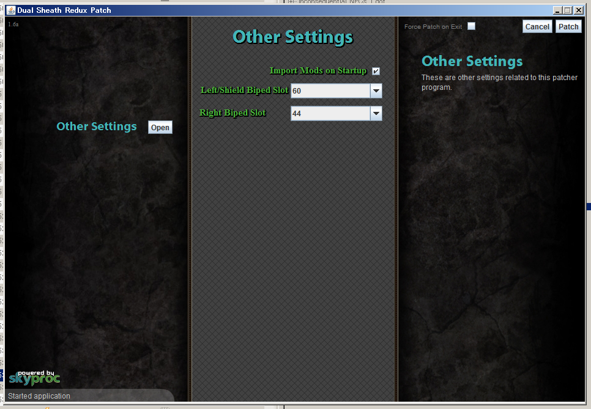Click the Left/Shield Biped Slot label

coord(244,90)
